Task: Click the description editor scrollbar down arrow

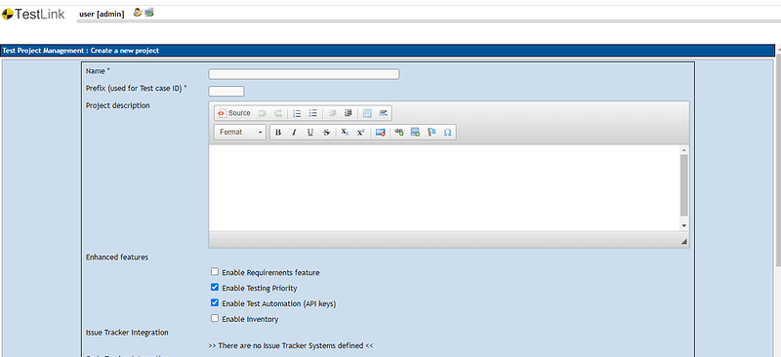Action: point(684,225)
